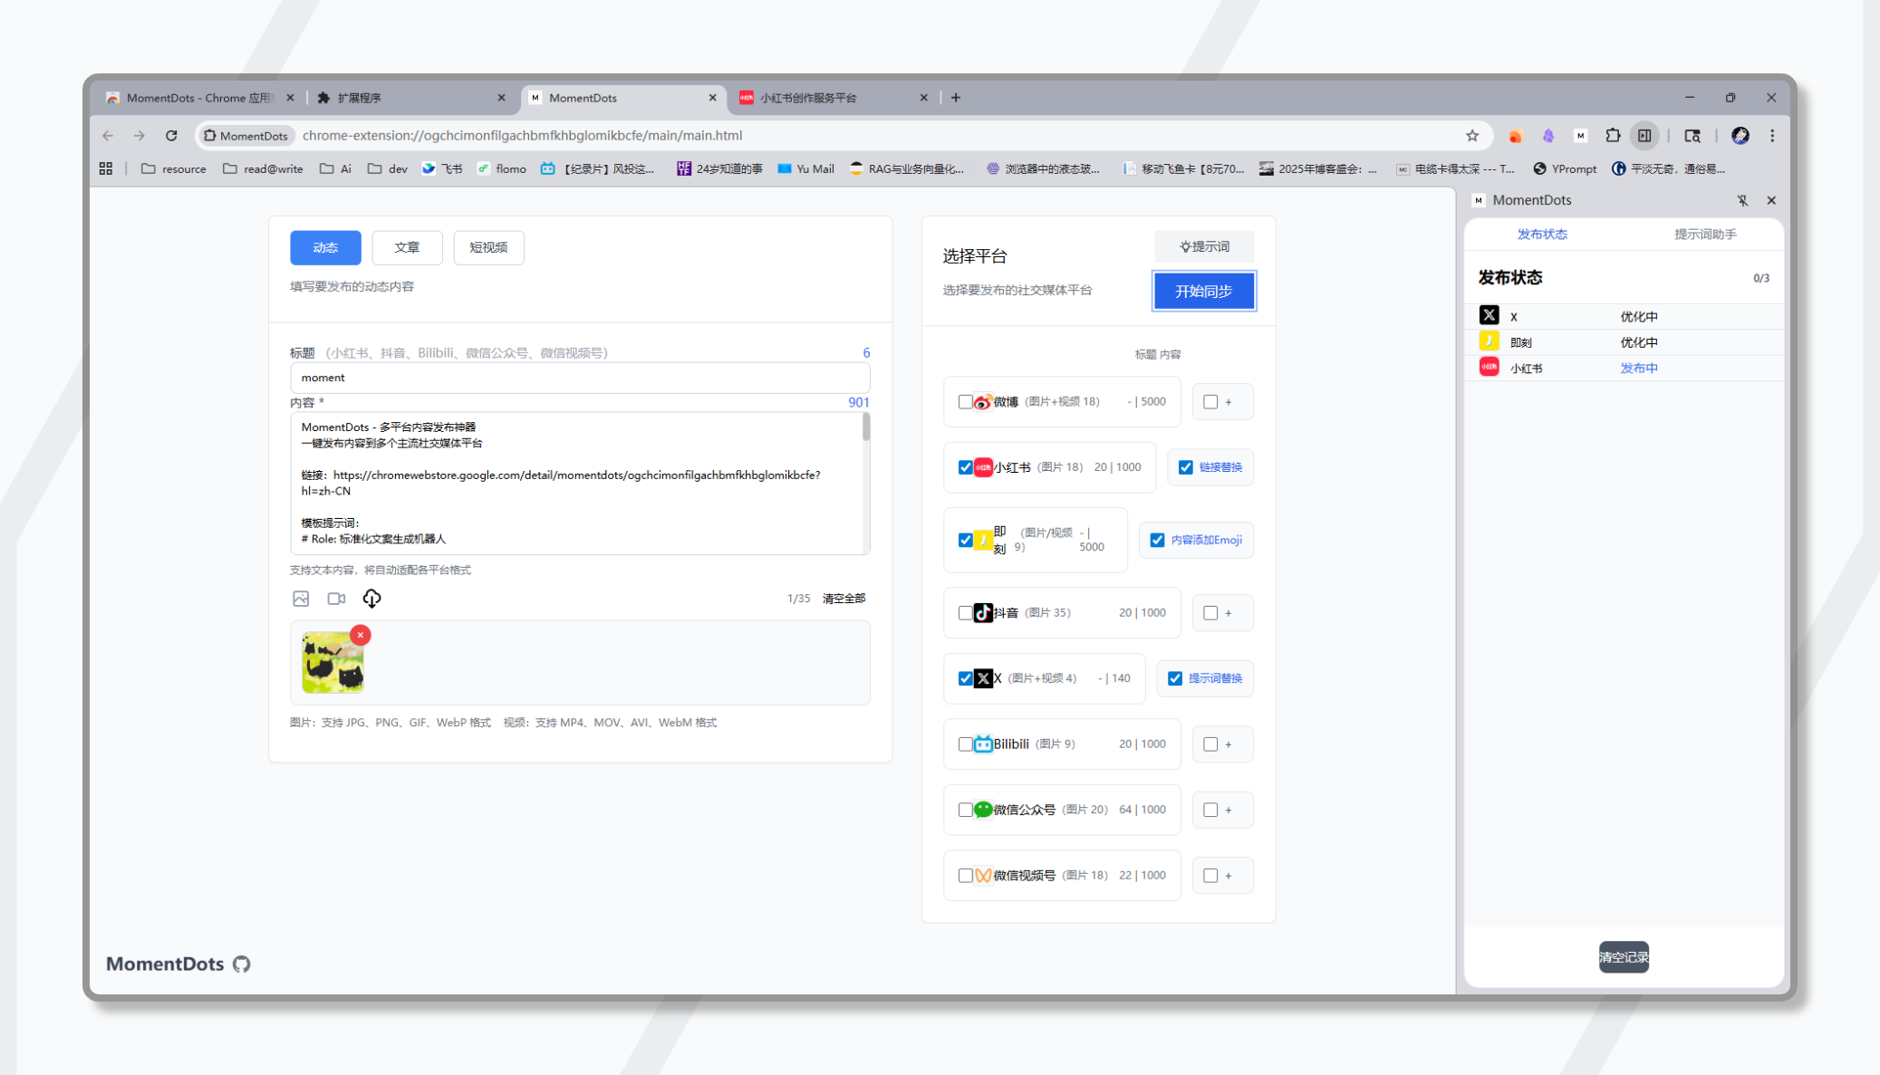This screenshot has height=1075, width=1880.
Task: Click the image upload icon
Action: click(x=301, y=599)
